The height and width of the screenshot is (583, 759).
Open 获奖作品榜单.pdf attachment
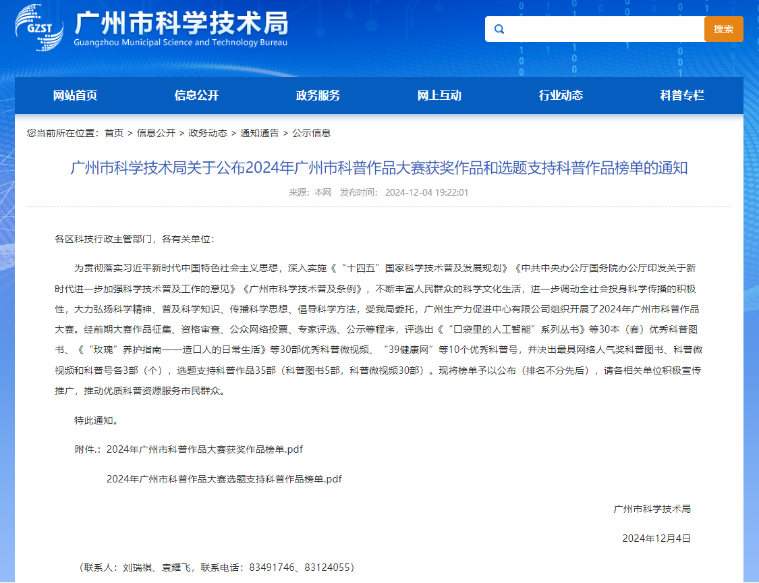204,449
